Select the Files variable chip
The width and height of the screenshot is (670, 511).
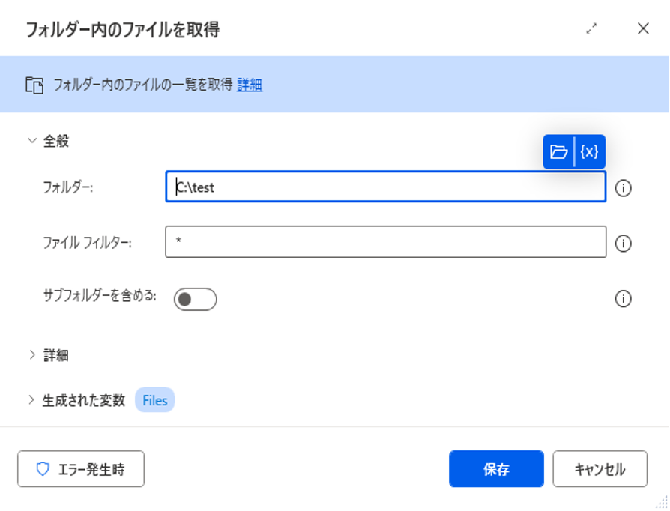coord(154,400)
